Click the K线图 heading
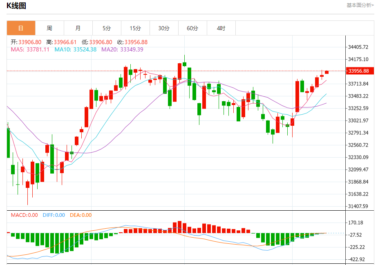The width and height of the screenshot is (378, 265). [16, 6]
